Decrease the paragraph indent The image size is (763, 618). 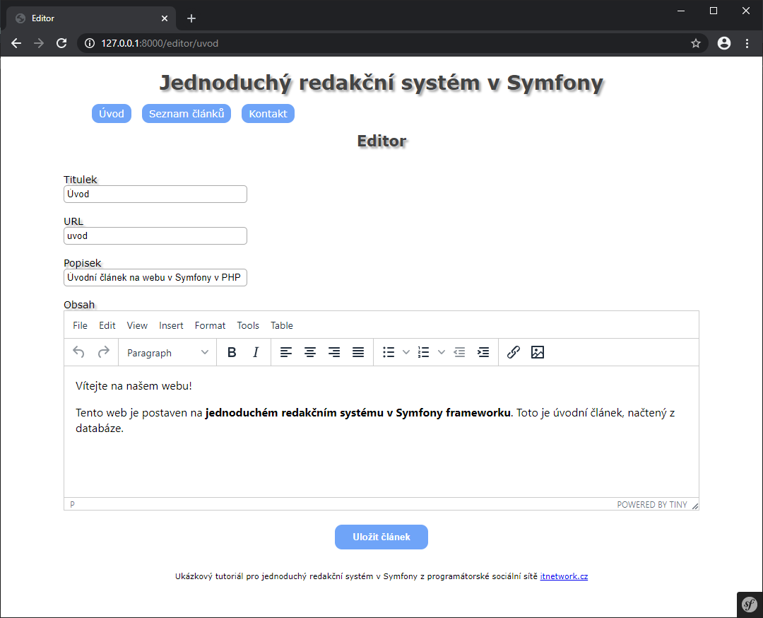click(459, 352)
